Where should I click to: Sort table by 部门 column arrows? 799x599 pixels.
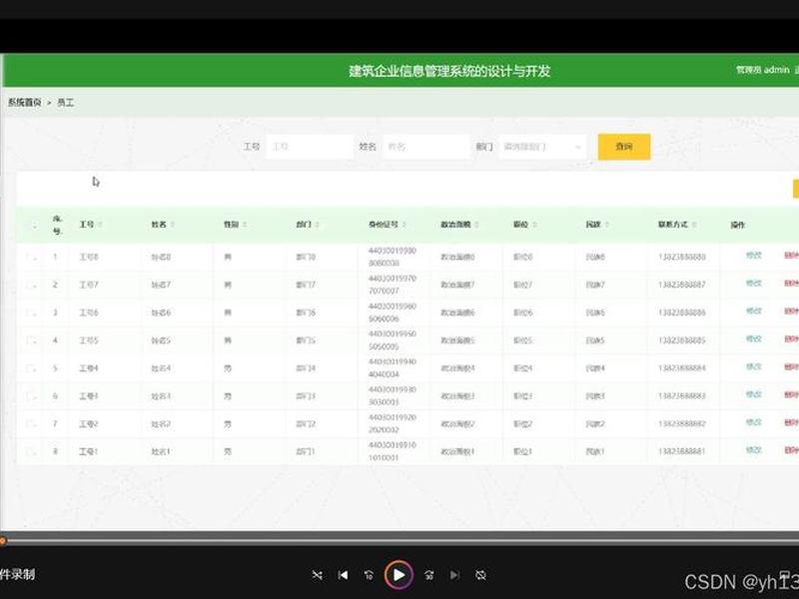click(x=318, y=225)
